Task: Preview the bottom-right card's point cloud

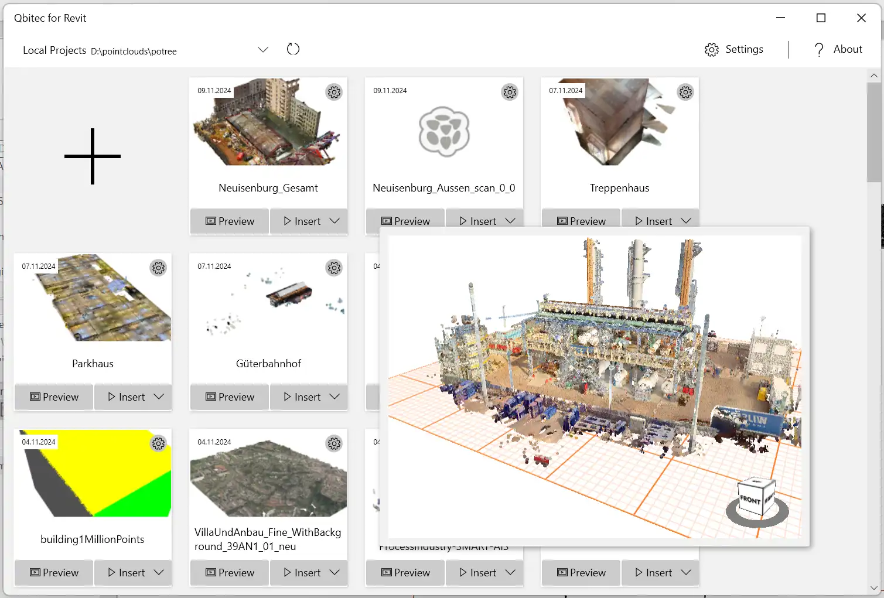Action: point(581,573)
